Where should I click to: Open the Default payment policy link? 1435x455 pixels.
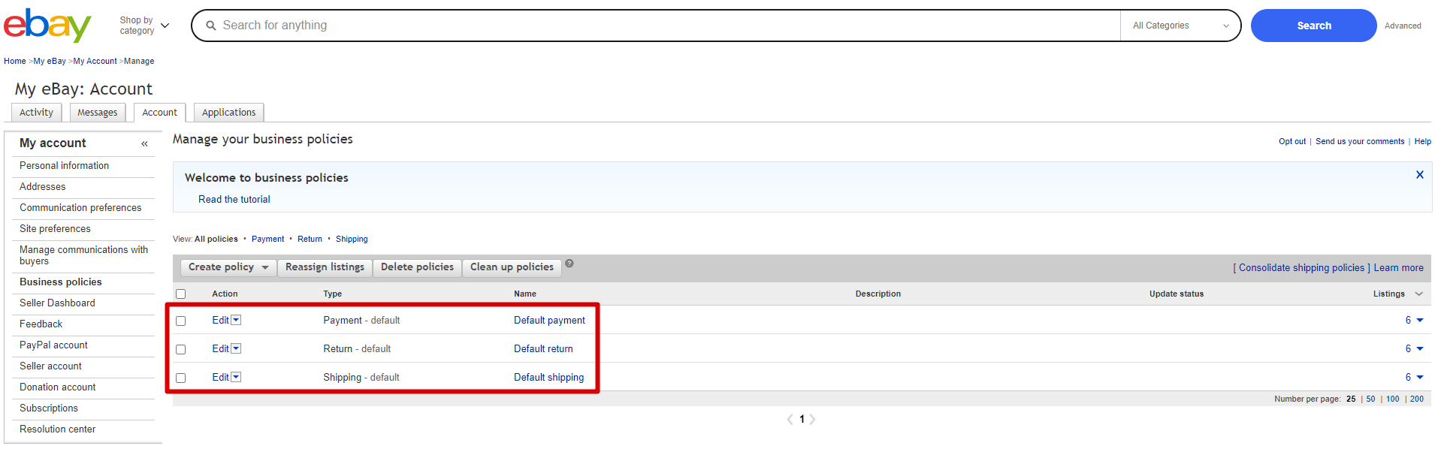tap(549, 320)
